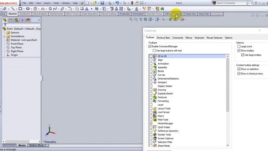Viewport: 268px width, 151px height.
Task: Uncheck the MotionManager toolbar checkbox
Action: pyautogui.click(x=151, y=123)
